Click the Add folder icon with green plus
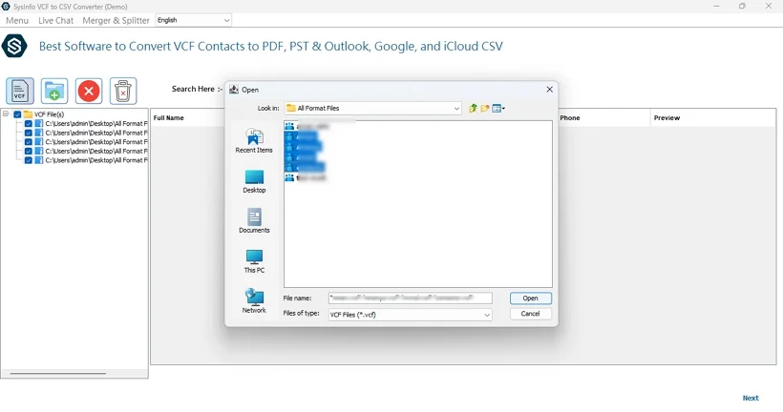The width and height of the screenshot is (783, 412). (54, 91)
